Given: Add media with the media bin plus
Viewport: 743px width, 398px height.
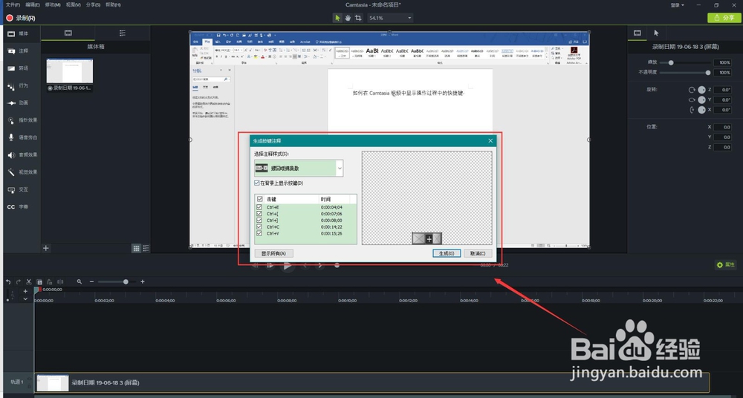Looking at the screenshot, I should coord(46,248).
